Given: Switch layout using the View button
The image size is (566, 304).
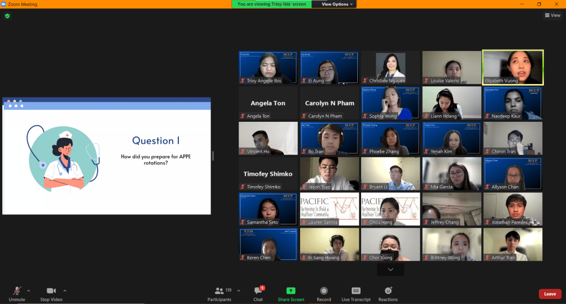Looking at the screenshot, I should pos(552,16).
